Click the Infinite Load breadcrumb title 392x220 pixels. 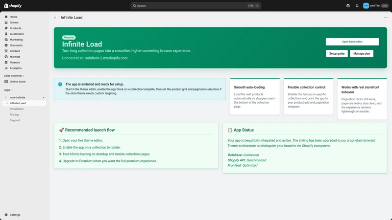[x=72, y=18]
